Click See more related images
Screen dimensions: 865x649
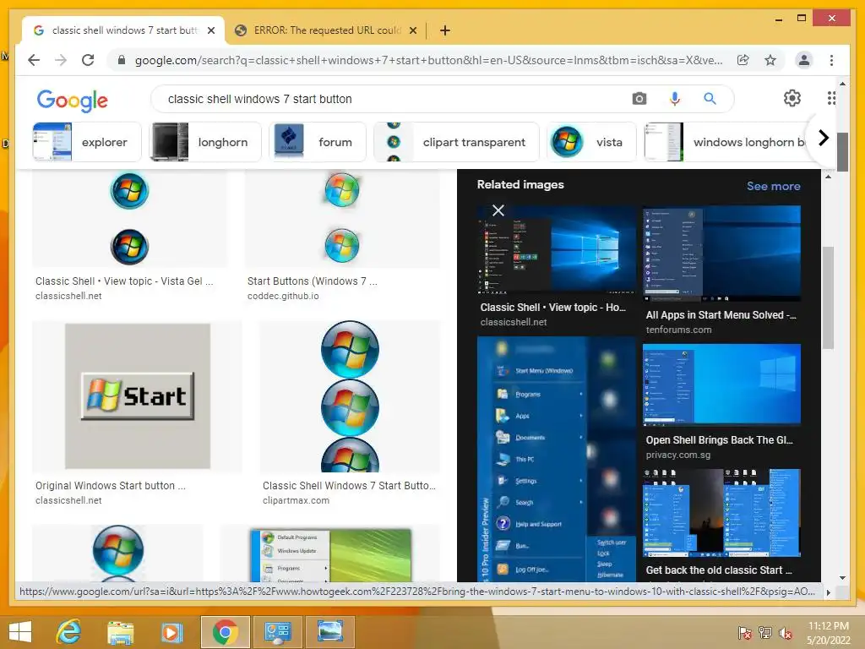tap(774, 186)
